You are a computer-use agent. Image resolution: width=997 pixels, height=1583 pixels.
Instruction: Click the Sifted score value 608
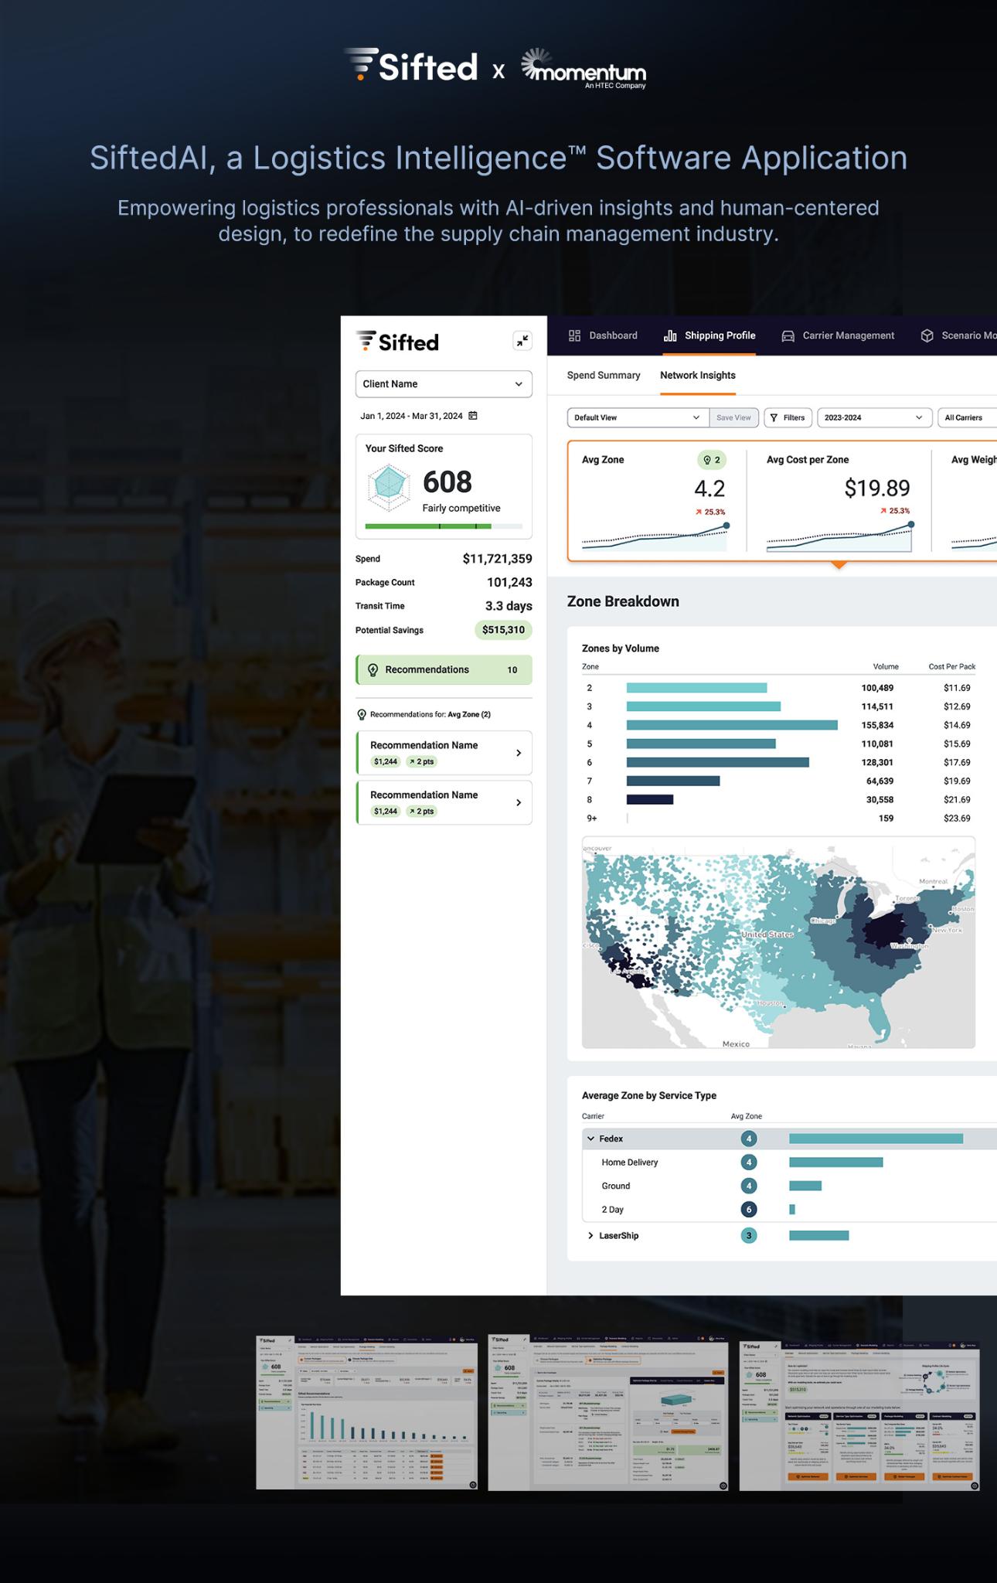tap(447, 482)
